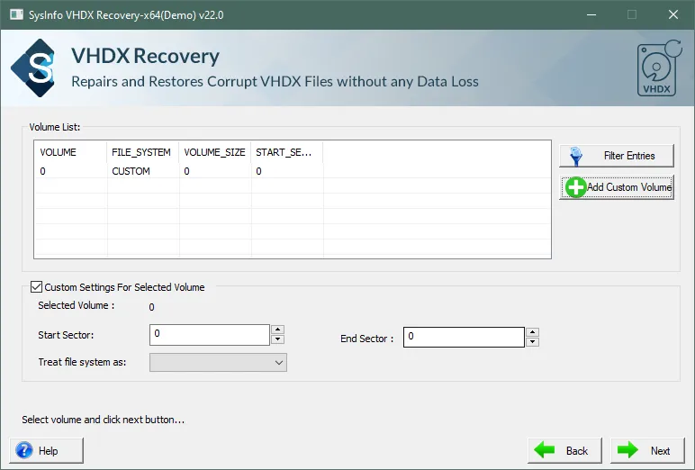This screenshot has height=470, width=695.
Task: Toggle Custom Settings For Selected Volume checkbox
Action: coord(36,287)
